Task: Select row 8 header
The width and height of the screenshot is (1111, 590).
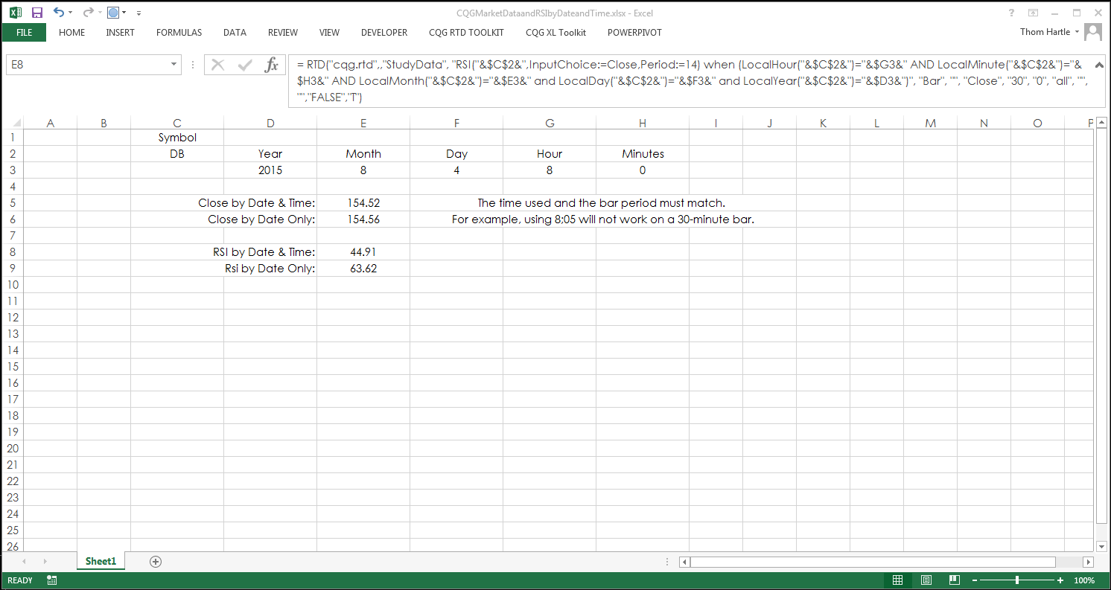Action: (x=12, y=251)
